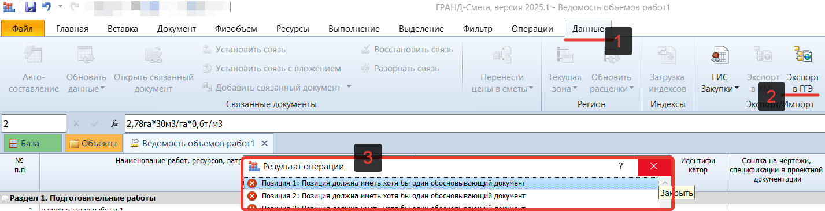This screenshot has width=825, height=211.
Task: Click Разорвать связь command
Action: (399, 69)
